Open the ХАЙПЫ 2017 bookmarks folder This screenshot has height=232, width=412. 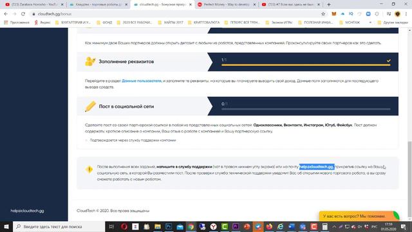point(171,23)
